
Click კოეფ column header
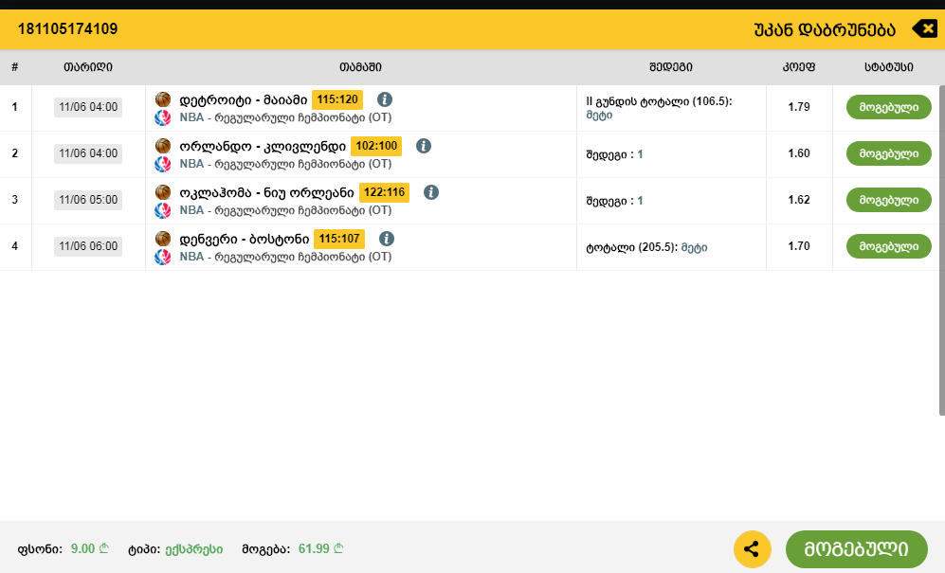(799, 67)
